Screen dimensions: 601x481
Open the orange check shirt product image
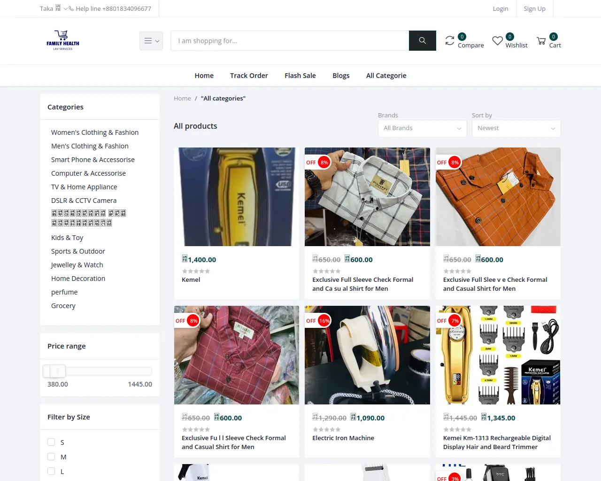click(x=498, y=197)
